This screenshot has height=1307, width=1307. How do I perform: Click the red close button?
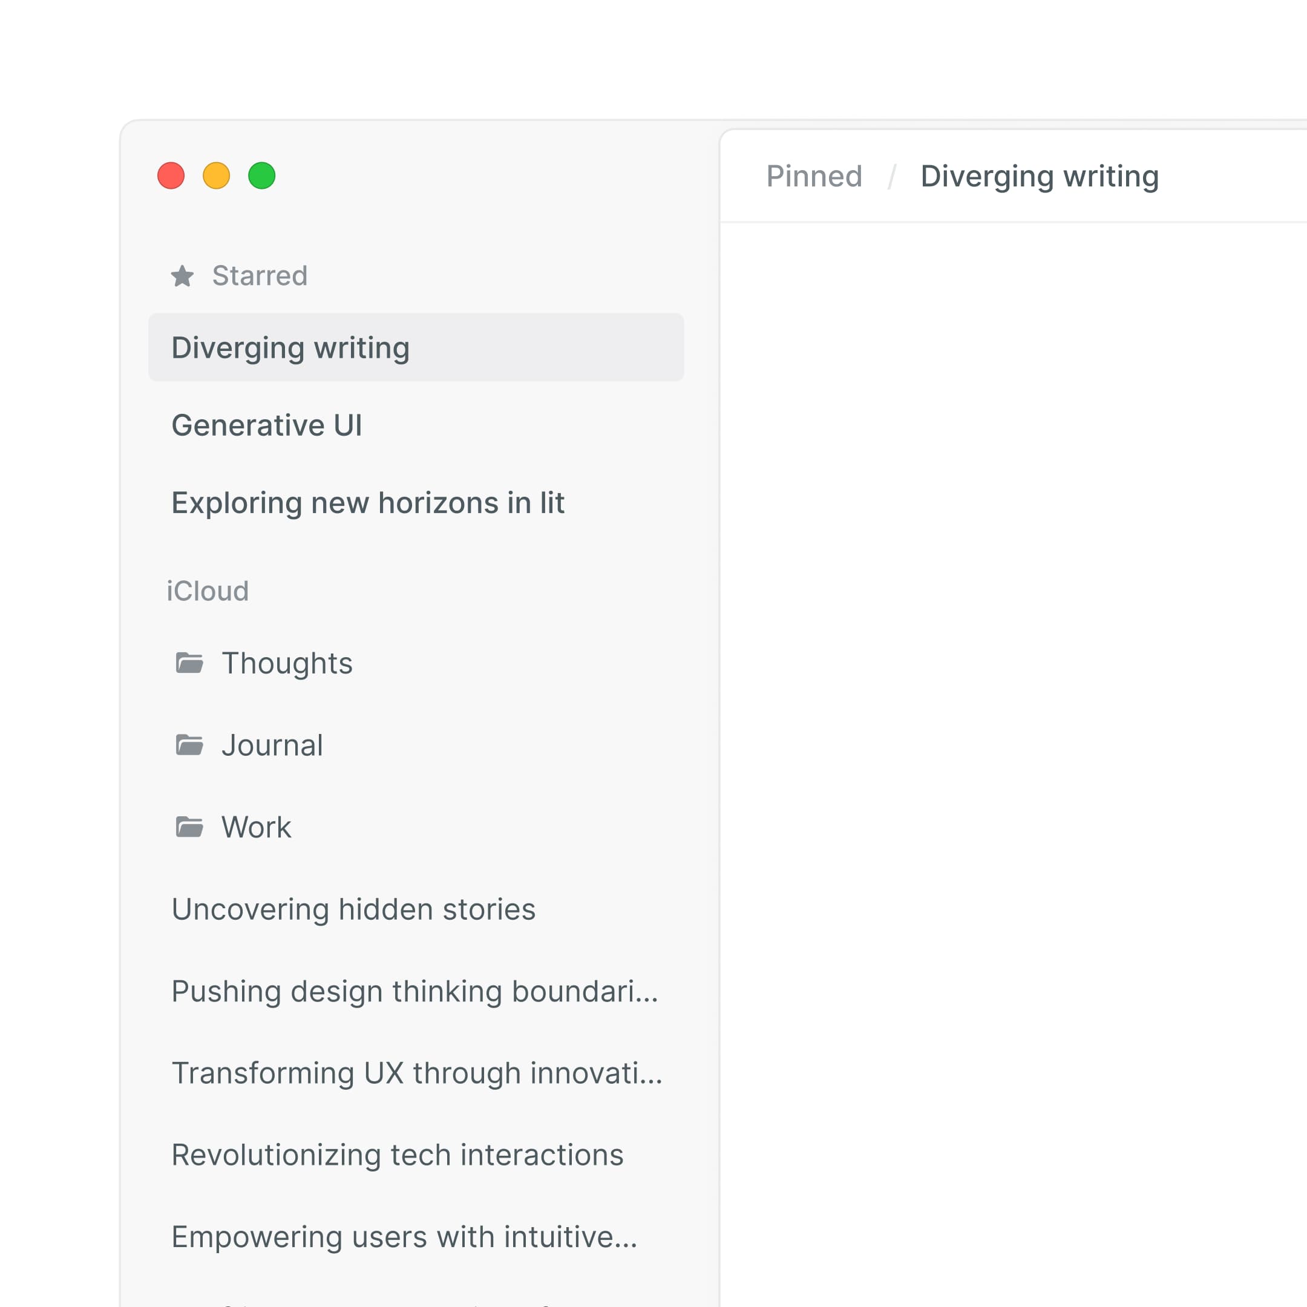(x=170, y=176)
